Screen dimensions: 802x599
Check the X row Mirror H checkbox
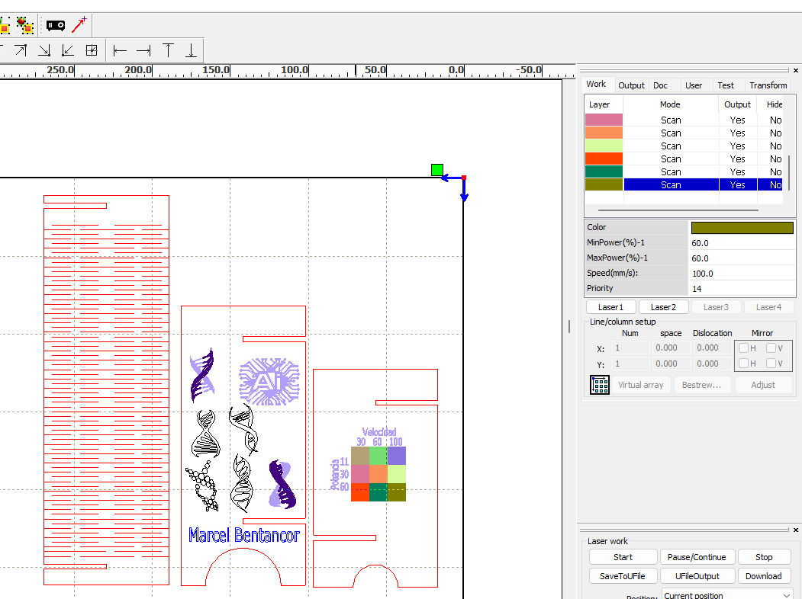tap(744, 348)
